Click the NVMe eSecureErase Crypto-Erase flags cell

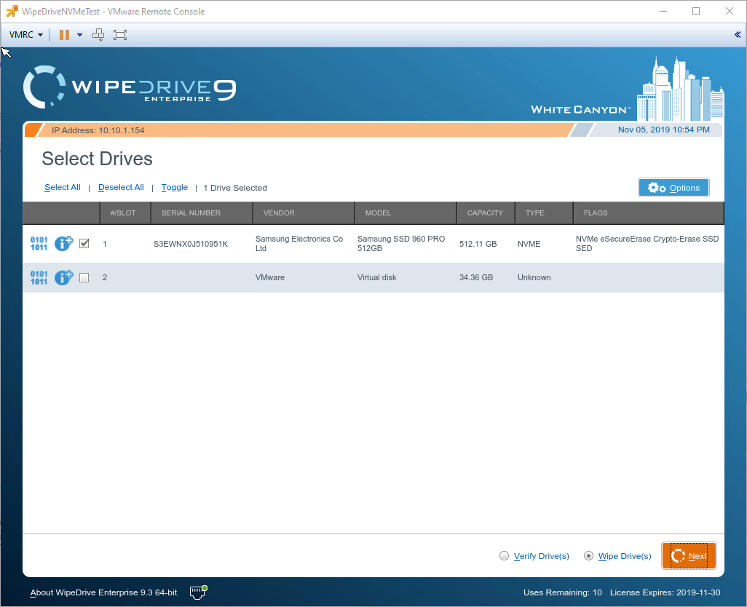[x=647, y=243]
